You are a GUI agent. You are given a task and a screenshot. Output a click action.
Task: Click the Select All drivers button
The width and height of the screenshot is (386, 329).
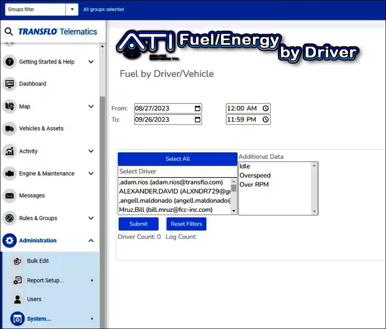(x=177, y=159)
